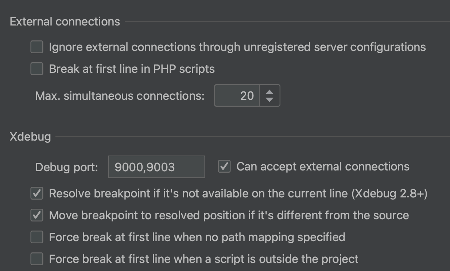
Task: Check "Break at first line in PHP scripts"
Action: (36, 68)
